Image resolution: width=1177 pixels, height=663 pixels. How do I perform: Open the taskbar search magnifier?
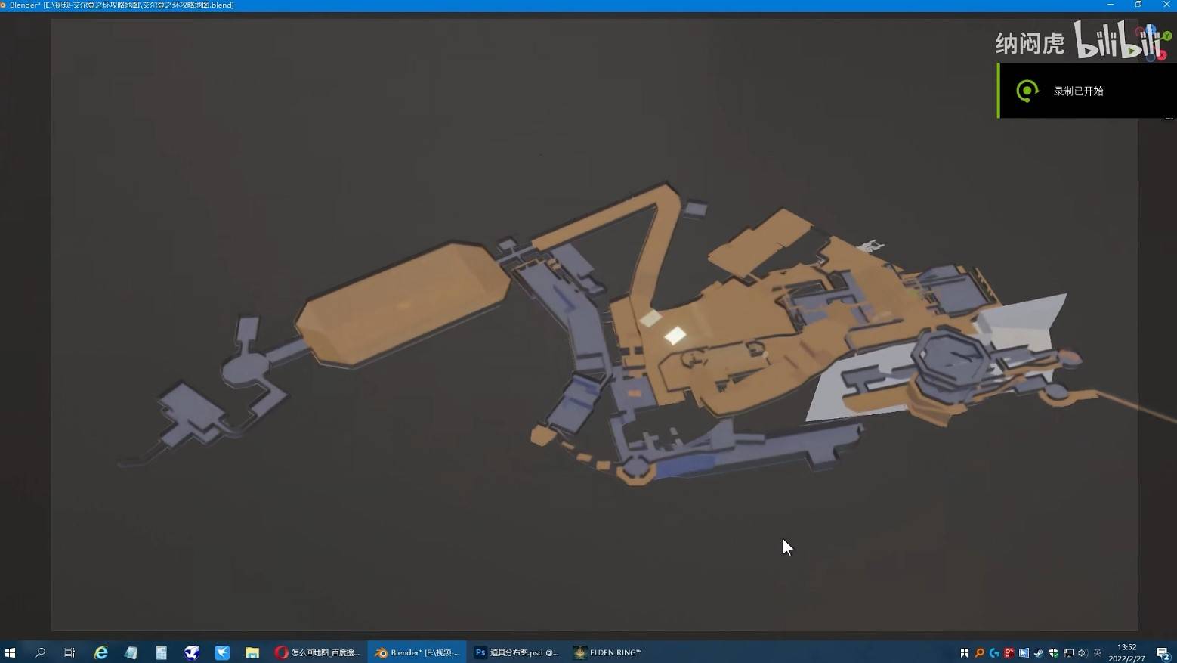pyautogui.click(x=40, y=652)
